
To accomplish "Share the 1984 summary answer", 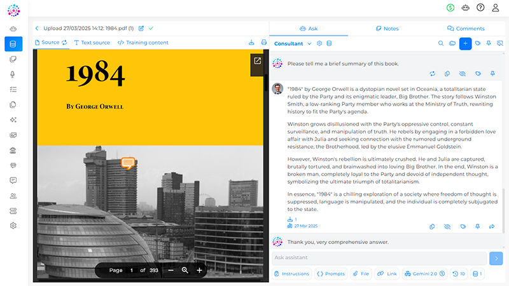I will pos(492,227).
